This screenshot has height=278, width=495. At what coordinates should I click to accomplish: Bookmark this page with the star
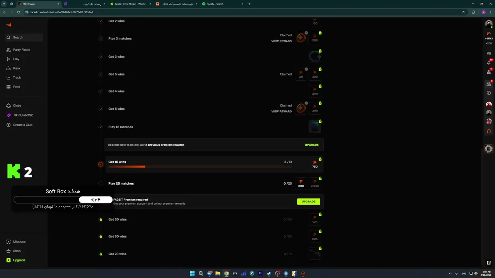pos(463,12)
